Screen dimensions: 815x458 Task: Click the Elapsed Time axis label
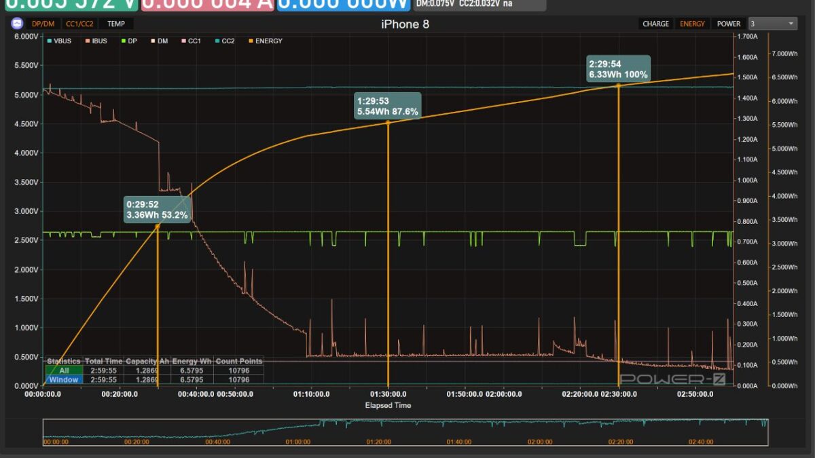tap(388, 405)
